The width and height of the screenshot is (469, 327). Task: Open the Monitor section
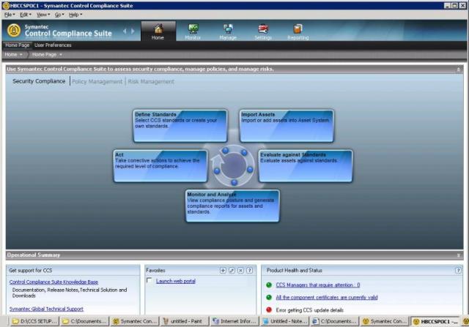point(193,31)
